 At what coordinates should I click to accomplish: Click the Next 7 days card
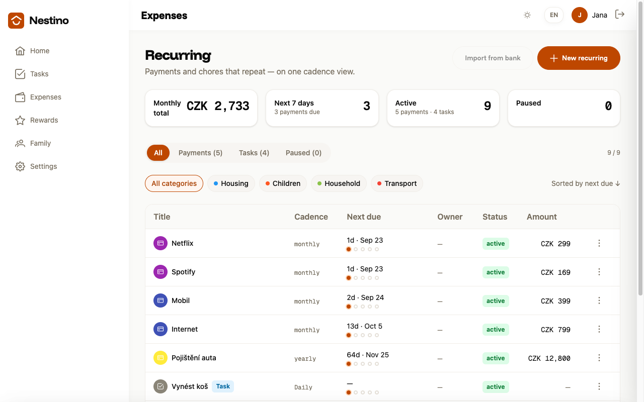coord(322,108)
